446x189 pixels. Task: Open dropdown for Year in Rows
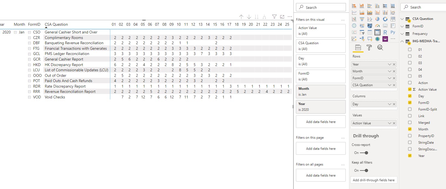[x=389, y=64]
